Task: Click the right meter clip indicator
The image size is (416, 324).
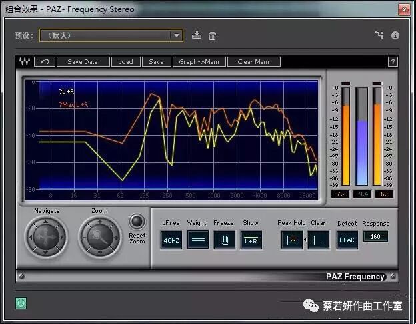Action: (x=377, y=84)
